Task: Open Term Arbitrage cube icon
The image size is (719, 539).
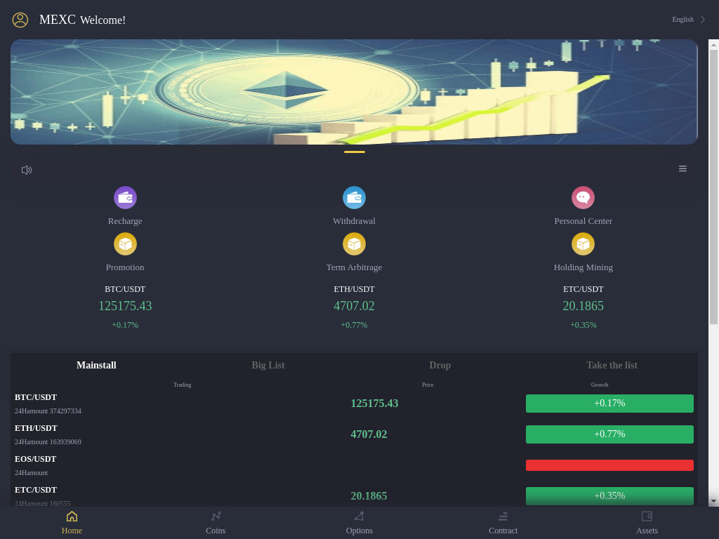Action: 354,244
